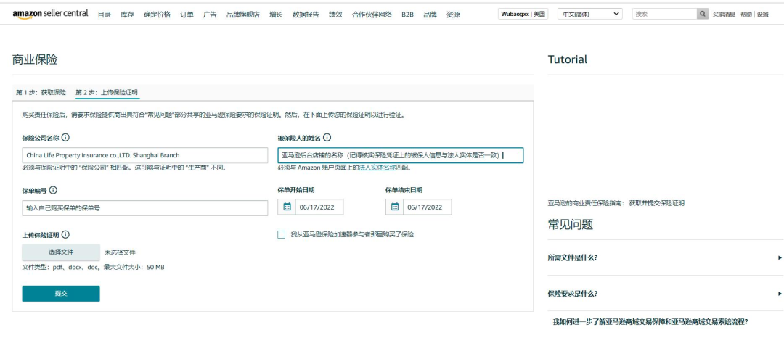The height and width of the screenshot is (338, 784).
Task: Click the 被保险人的姓名 input field
Action: [401, 155]
